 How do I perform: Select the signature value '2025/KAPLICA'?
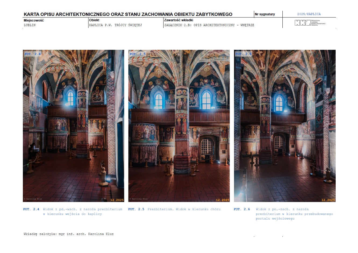pyautogui.click(x=309, y=14)
